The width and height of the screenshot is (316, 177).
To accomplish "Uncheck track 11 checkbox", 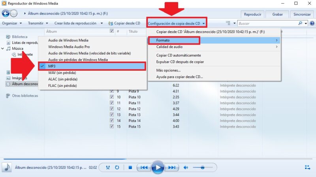I will pos(112,103).
